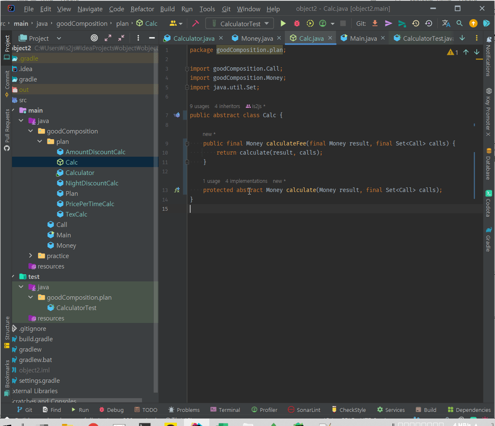Collapse the plan package folder

coord(40,142)
